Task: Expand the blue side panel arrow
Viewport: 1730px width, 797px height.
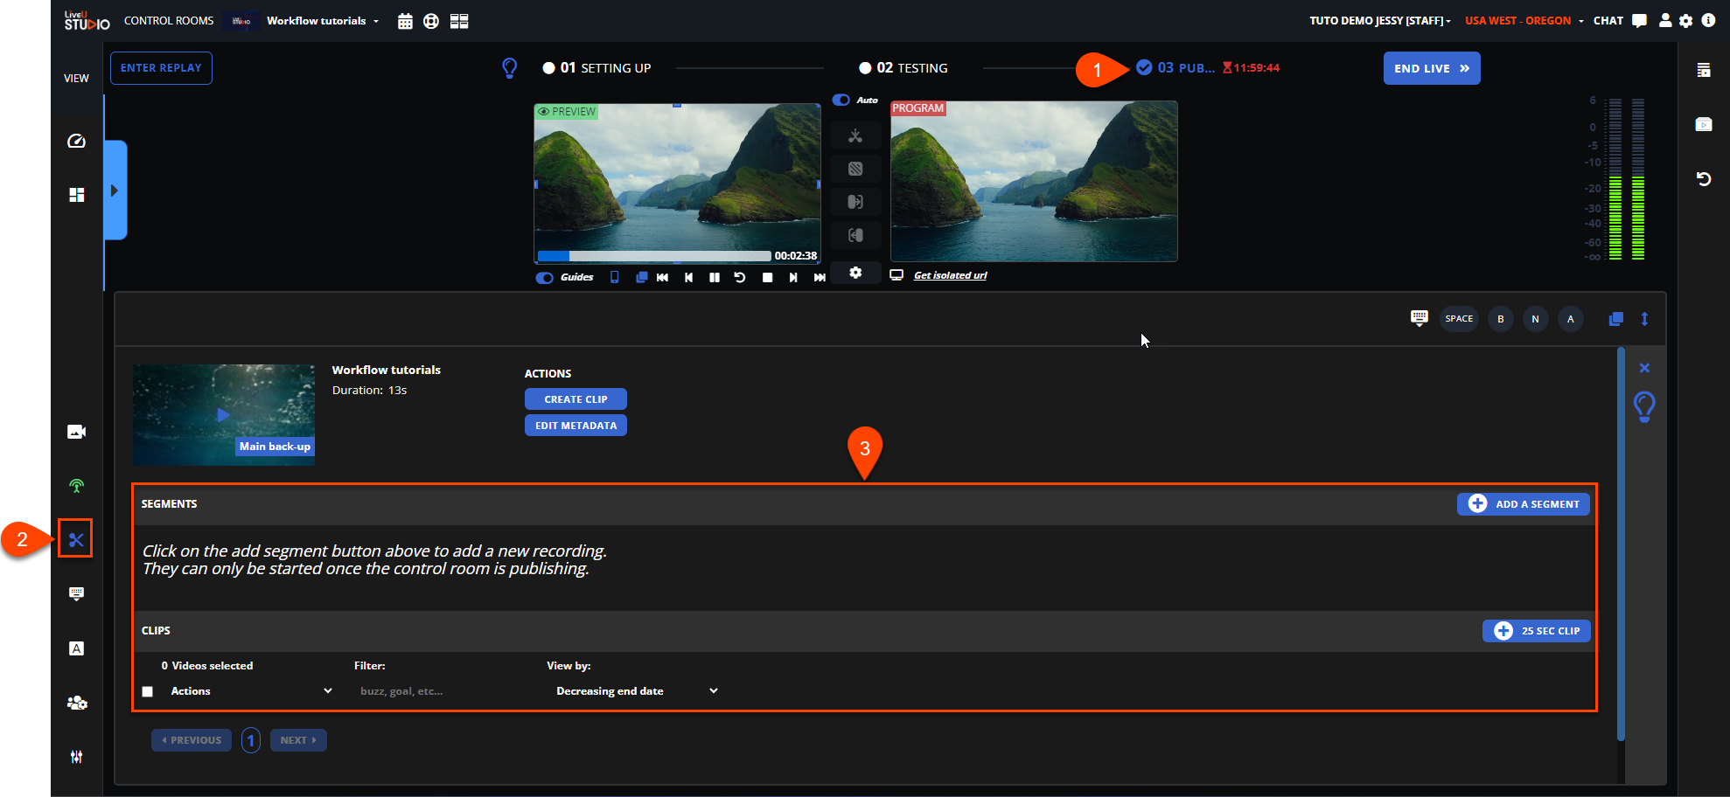Action: pyautogui.click(x=115, y=191)
